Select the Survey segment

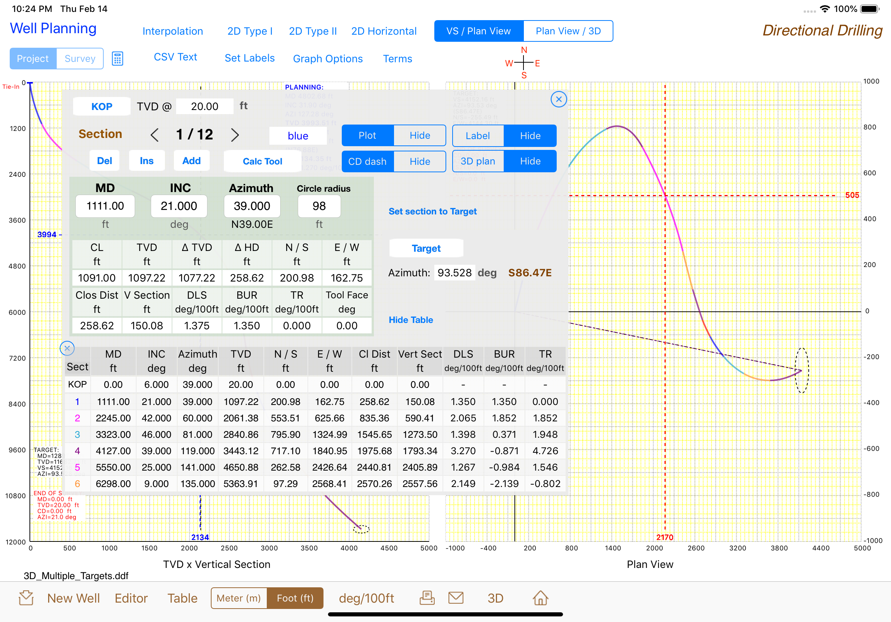click(79, 59)
